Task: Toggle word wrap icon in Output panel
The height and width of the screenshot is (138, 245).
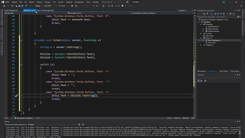Action: pyautogui.click(x=83, y=124)
